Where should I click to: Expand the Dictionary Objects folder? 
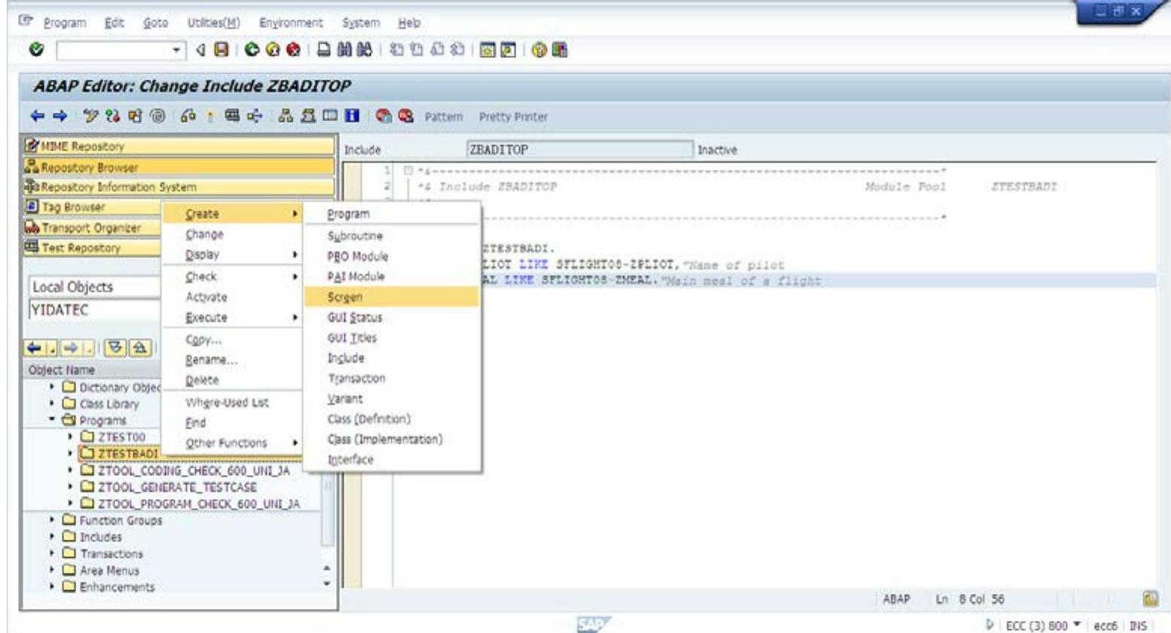coord(53,387)
